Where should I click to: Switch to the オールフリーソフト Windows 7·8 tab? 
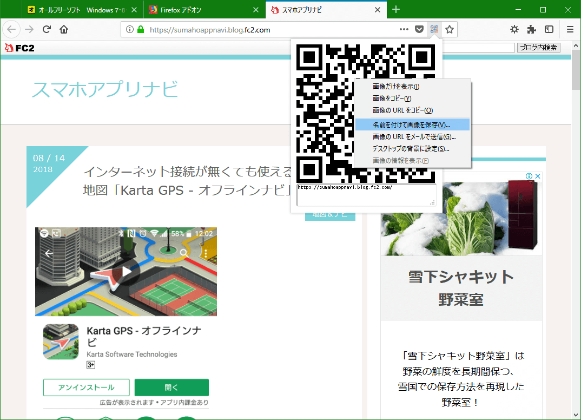(x=81, y=10)
